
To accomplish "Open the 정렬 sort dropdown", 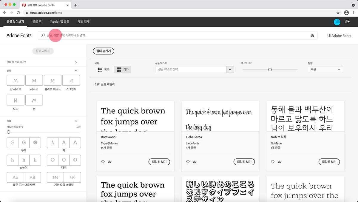I will [x=325, y=70].
